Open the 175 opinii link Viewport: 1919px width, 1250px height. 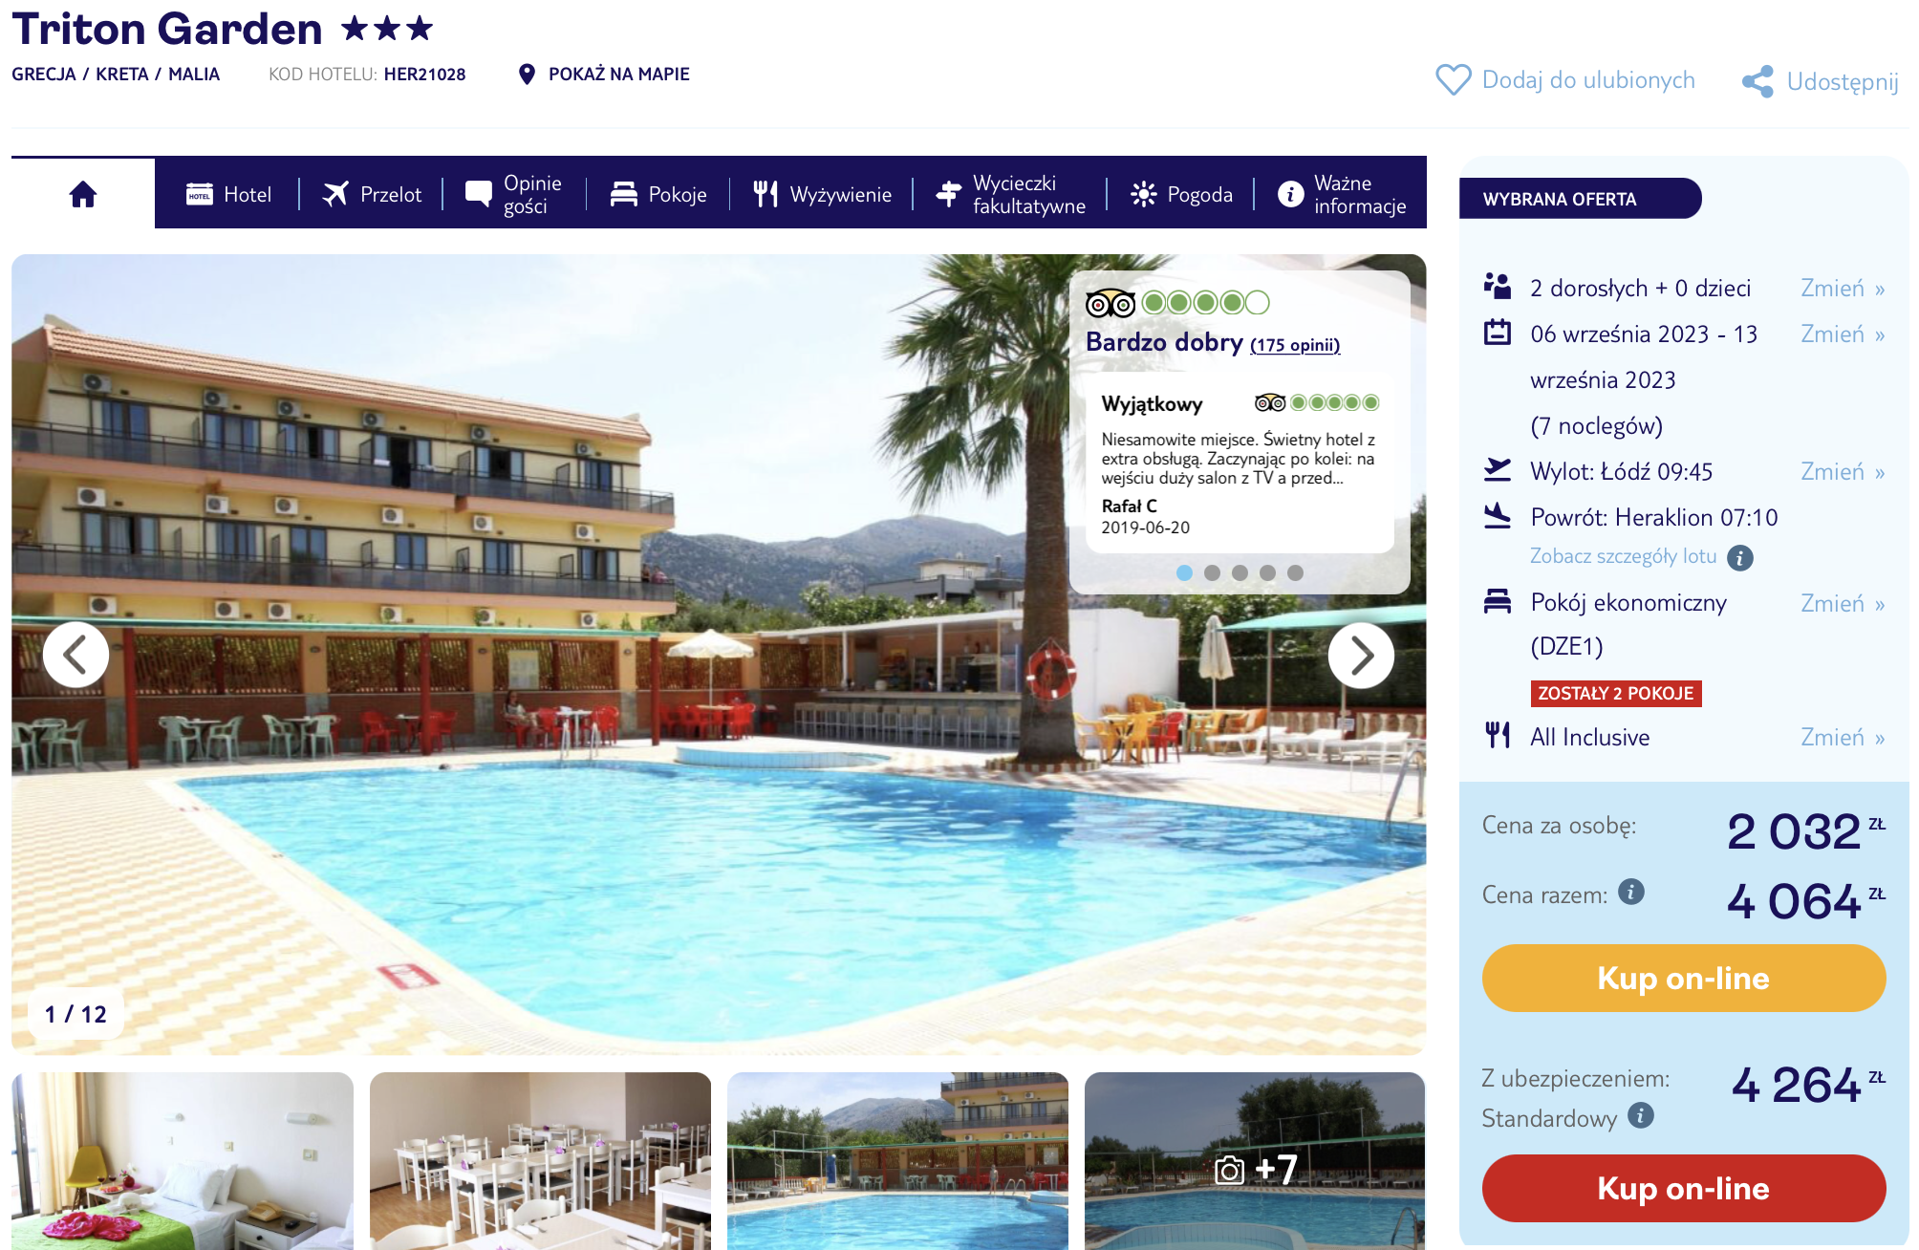click(1295, 345)
